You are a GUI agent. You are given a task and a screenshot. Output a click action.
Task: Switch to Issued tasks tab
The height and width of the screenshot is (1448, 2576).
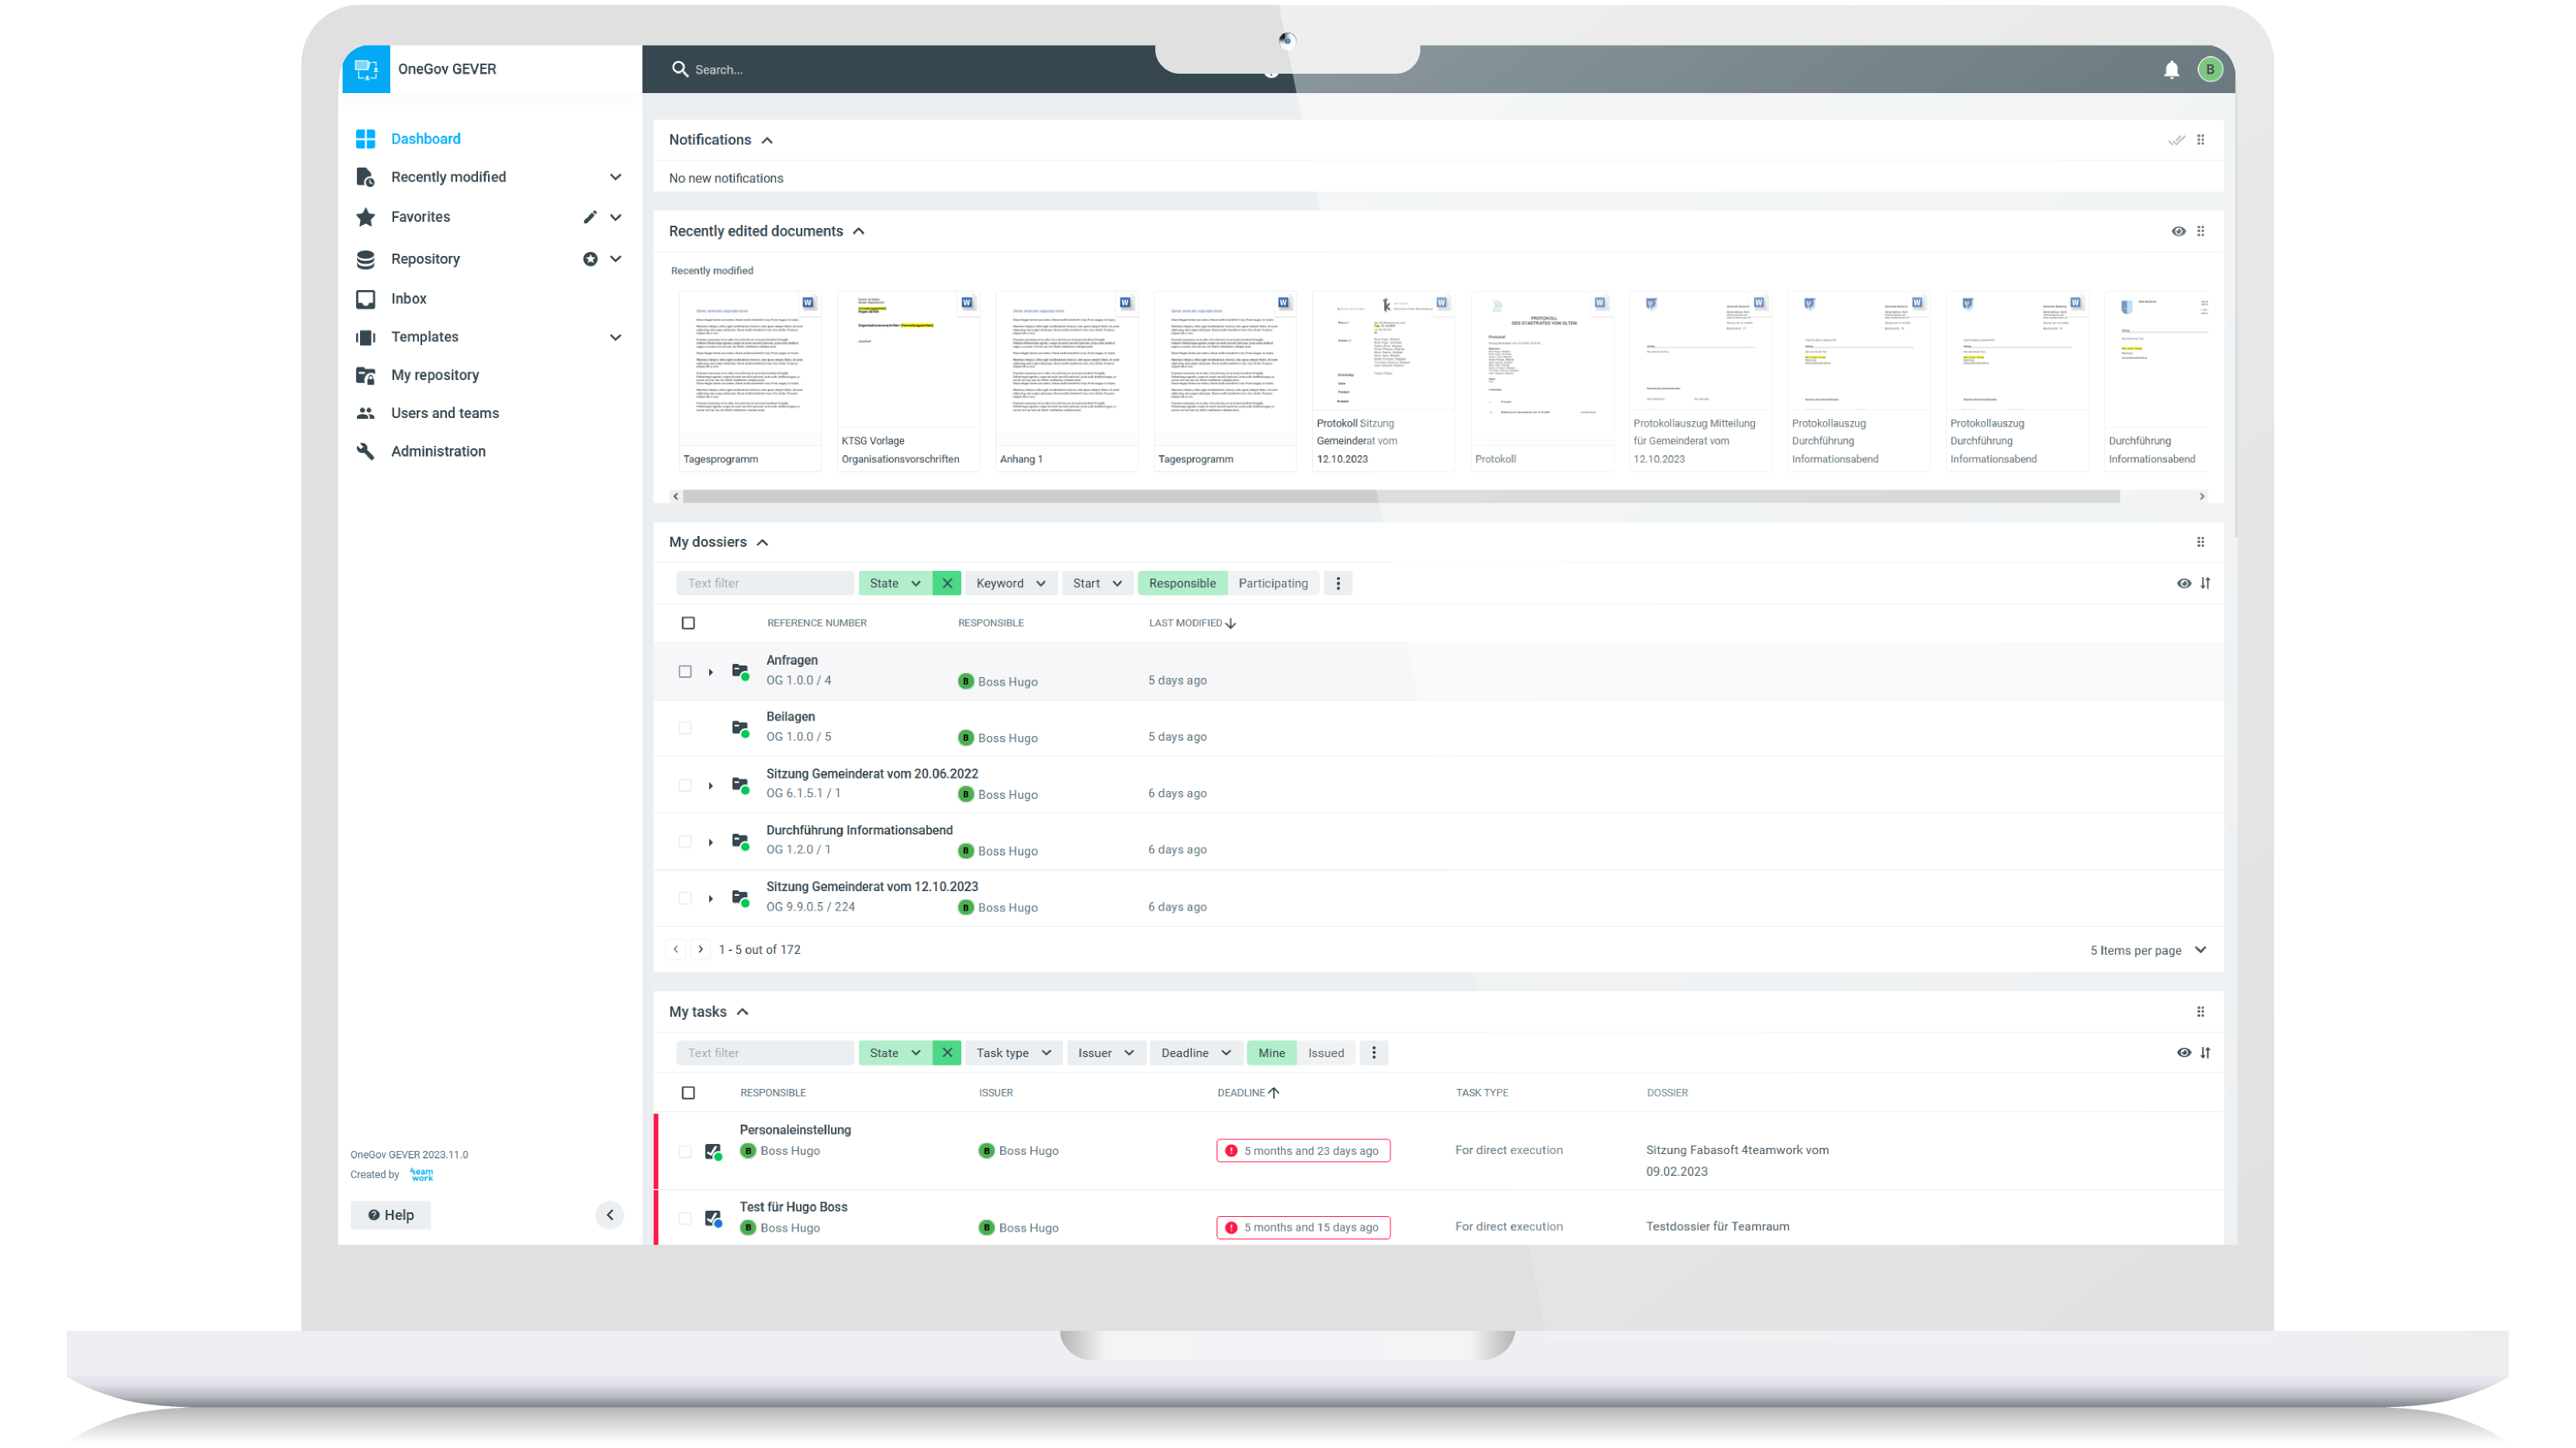coord(1326,1053)
